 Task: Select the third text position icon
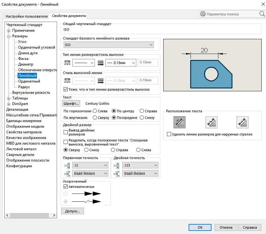[242, 122]
